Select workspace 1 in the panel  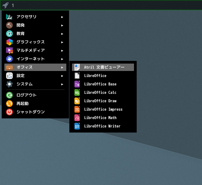click(x=13, y=5)
